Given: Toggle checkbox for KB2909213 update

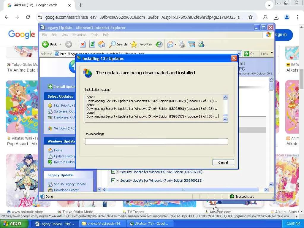Looking at the screenshot, I should click(113, 180).
